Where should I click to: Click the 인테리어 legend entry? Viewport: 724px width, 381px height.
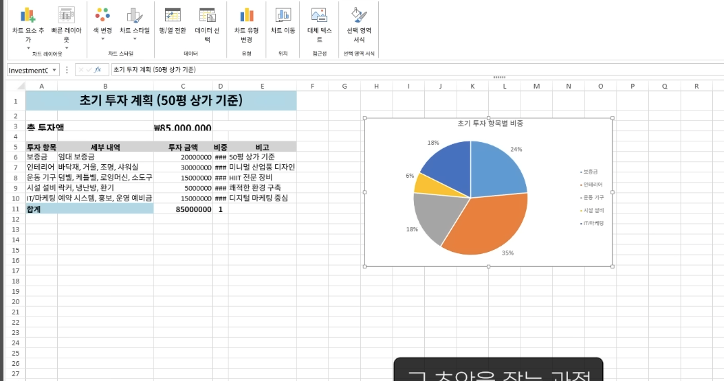tap(591, 185)
